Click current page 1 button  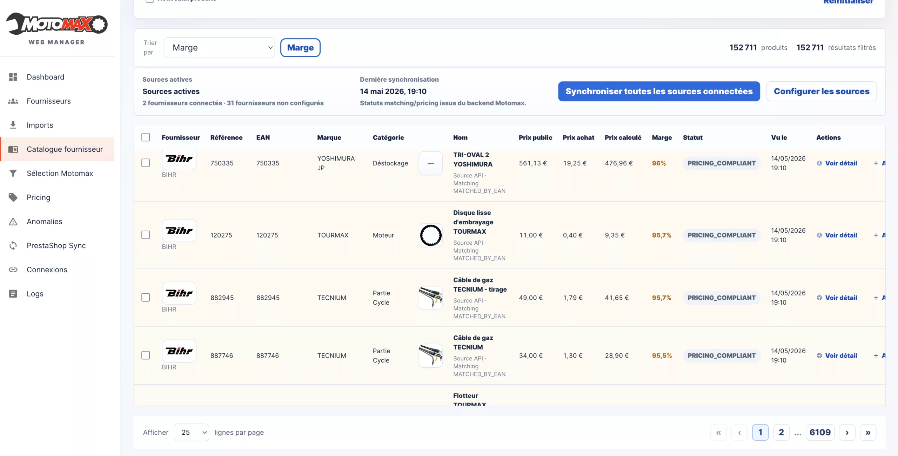(x=760, y=432)
